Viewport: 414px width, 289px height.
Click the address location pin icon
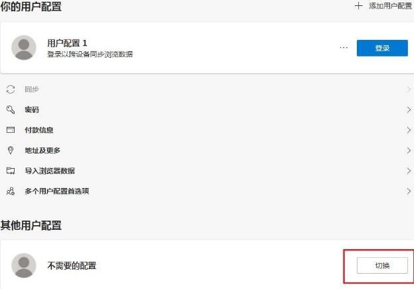click(x=11, y=150)
